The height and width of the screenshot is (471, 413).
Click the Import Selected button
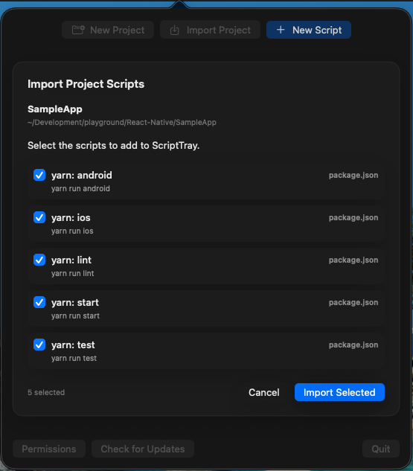click(339, 392)
